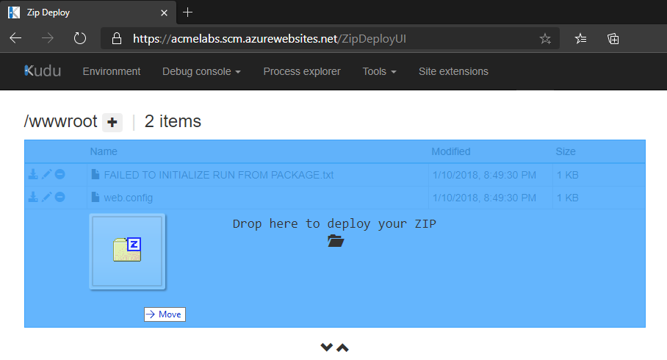Add this page to browser favorites

(x=545, y=39)
